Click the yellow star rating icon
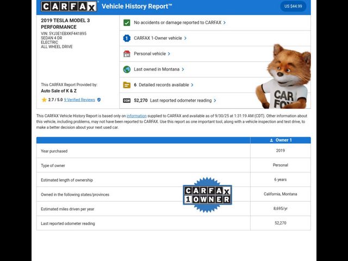This screenshot has width=348, height=261. [44, 100]
